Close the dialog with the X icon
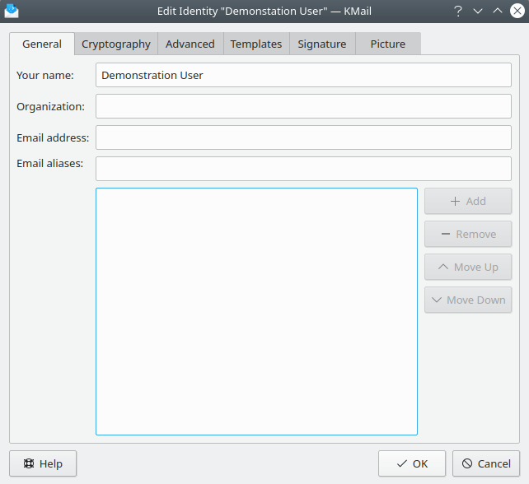This screenshot has height=484, width=529. pos(516,11)
